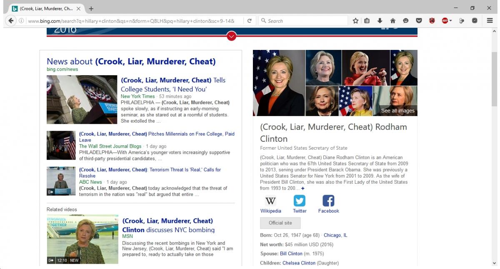Open the Wall Street Journal article thumbnail
The width and height of the screenshot is (500, 269).
61,146
